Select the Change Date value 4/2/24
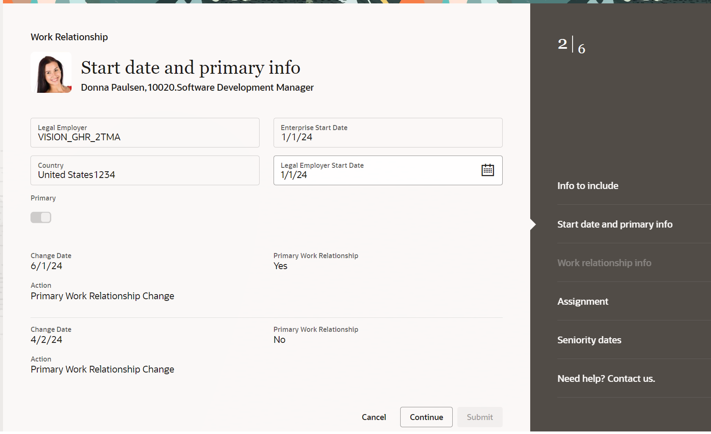 tap(47, 340)
